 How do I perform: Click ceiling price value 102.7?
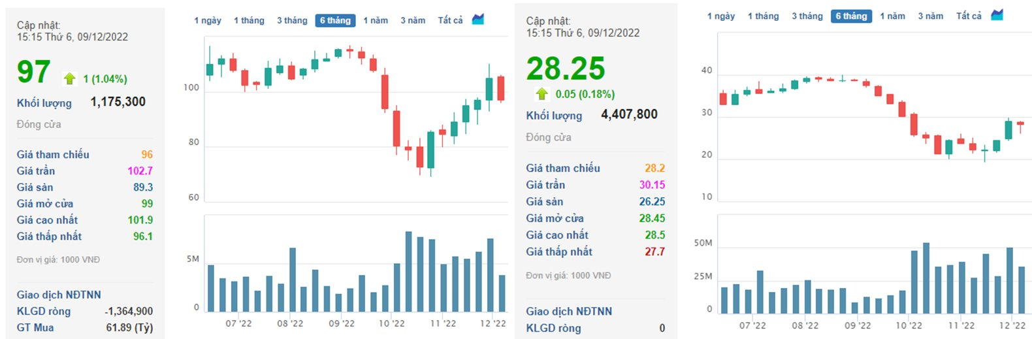[140, 171]
